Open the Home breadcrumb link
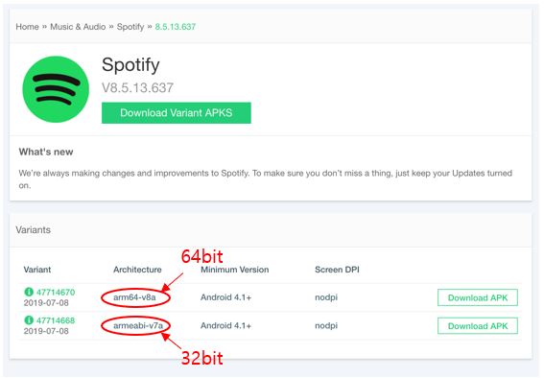This screenshot has width=544, height=378. tap(27, 27)
